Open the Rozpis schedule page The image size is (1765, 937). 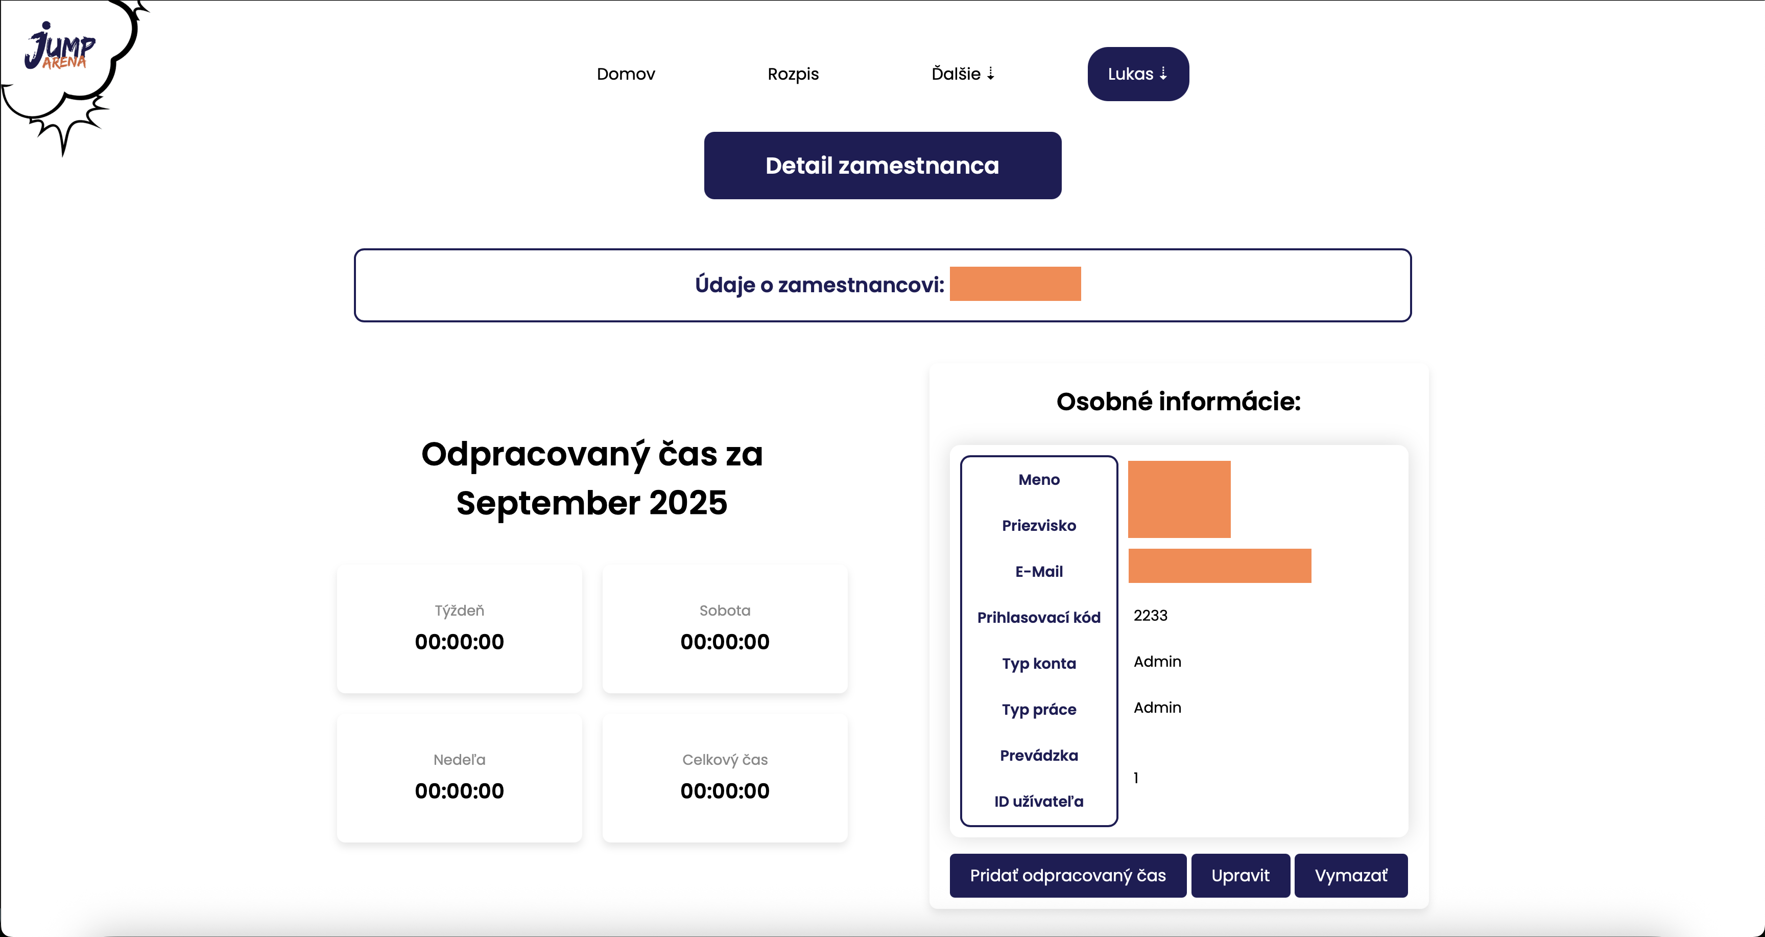point(793,74)
